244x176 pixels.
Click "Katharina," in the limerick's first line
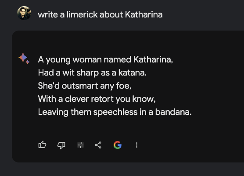click(x=153, y=59)
